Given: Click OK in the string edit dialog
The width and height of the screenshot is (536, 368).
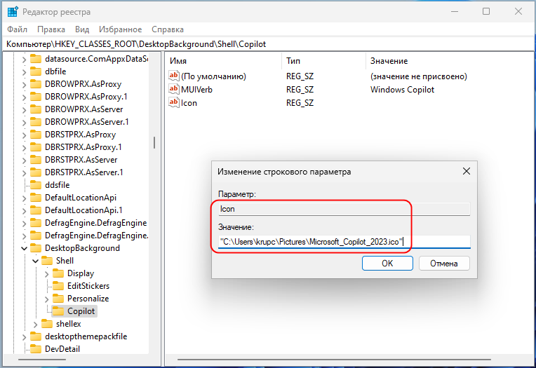Looking at the screenshot, I should tap(387, 264).
